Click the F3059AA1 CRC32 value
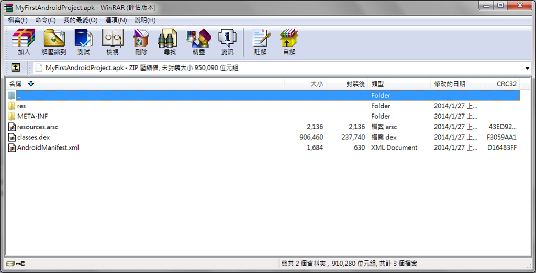The image size is (536, 273). click(x=501, y=138)
